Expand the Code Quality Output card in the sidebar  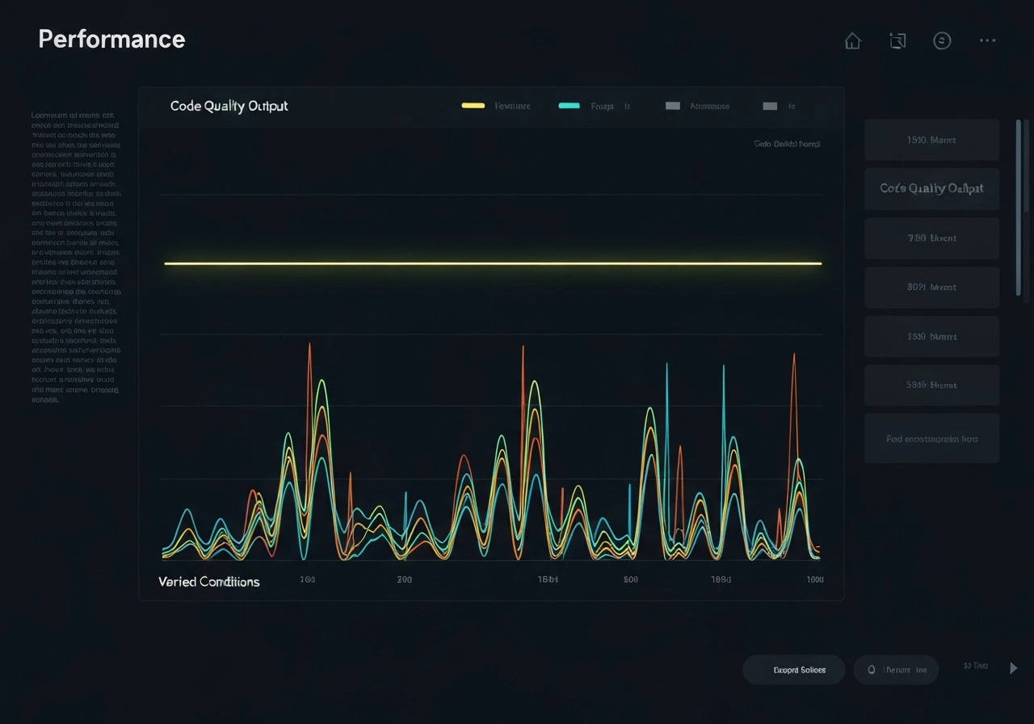coord(931,188)
